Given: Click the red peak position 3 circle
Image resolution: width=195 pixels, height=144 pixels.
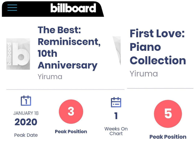Looking at the screenshot, I should pyautogui.click(x=71, y=112).
